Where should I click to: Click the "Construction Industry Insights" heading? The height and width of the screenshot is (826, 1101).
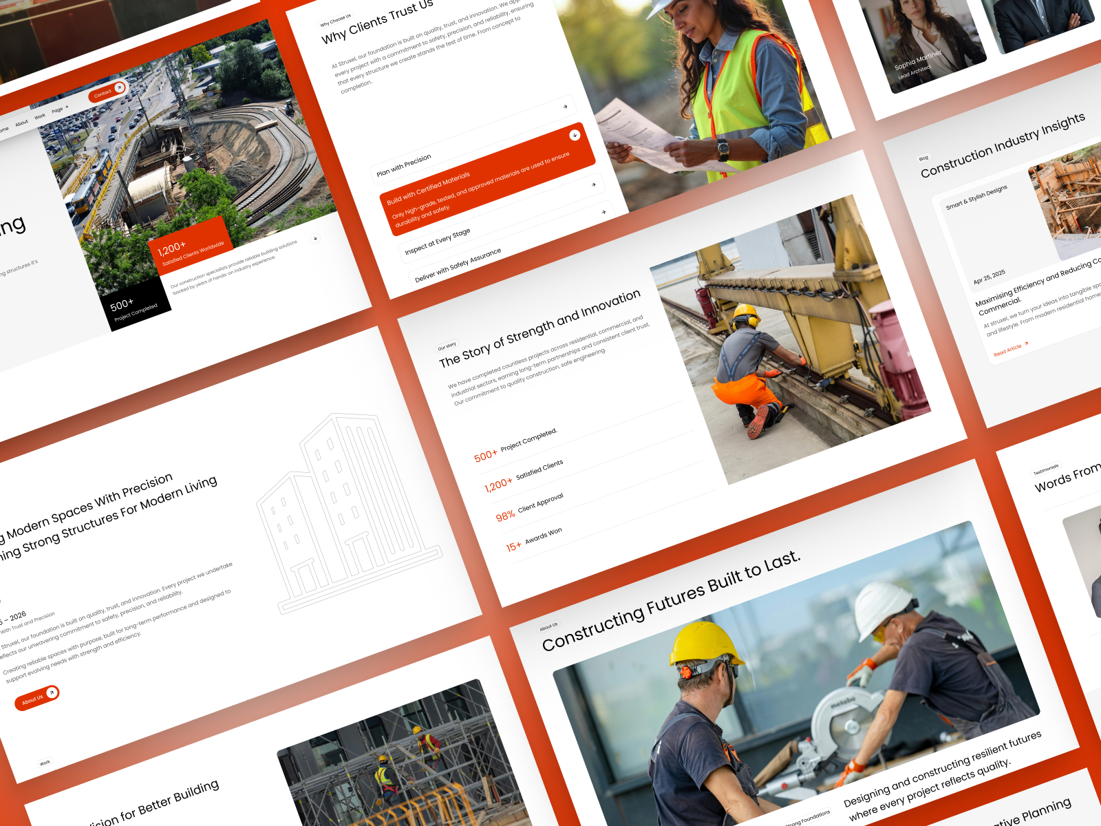tap(1003, 145)
